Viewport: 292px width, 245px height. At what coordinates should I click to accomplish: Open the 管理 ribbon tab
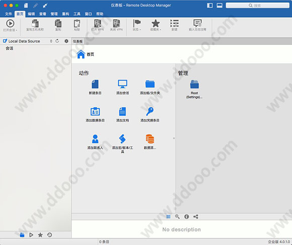tap(54, 14)
